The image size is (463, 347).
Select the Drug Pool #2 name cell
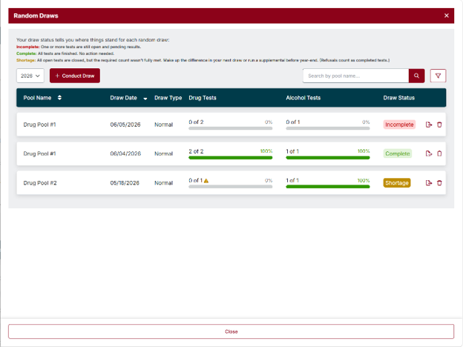point(40,183)
